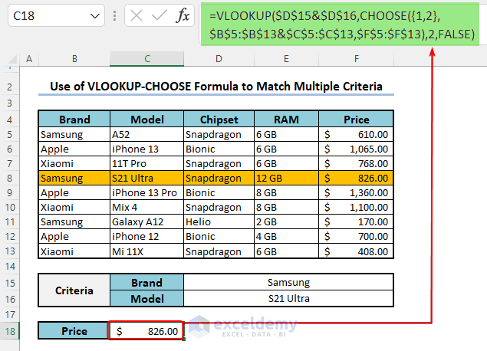Click the Criteria label cell

[x=74, y=290]
